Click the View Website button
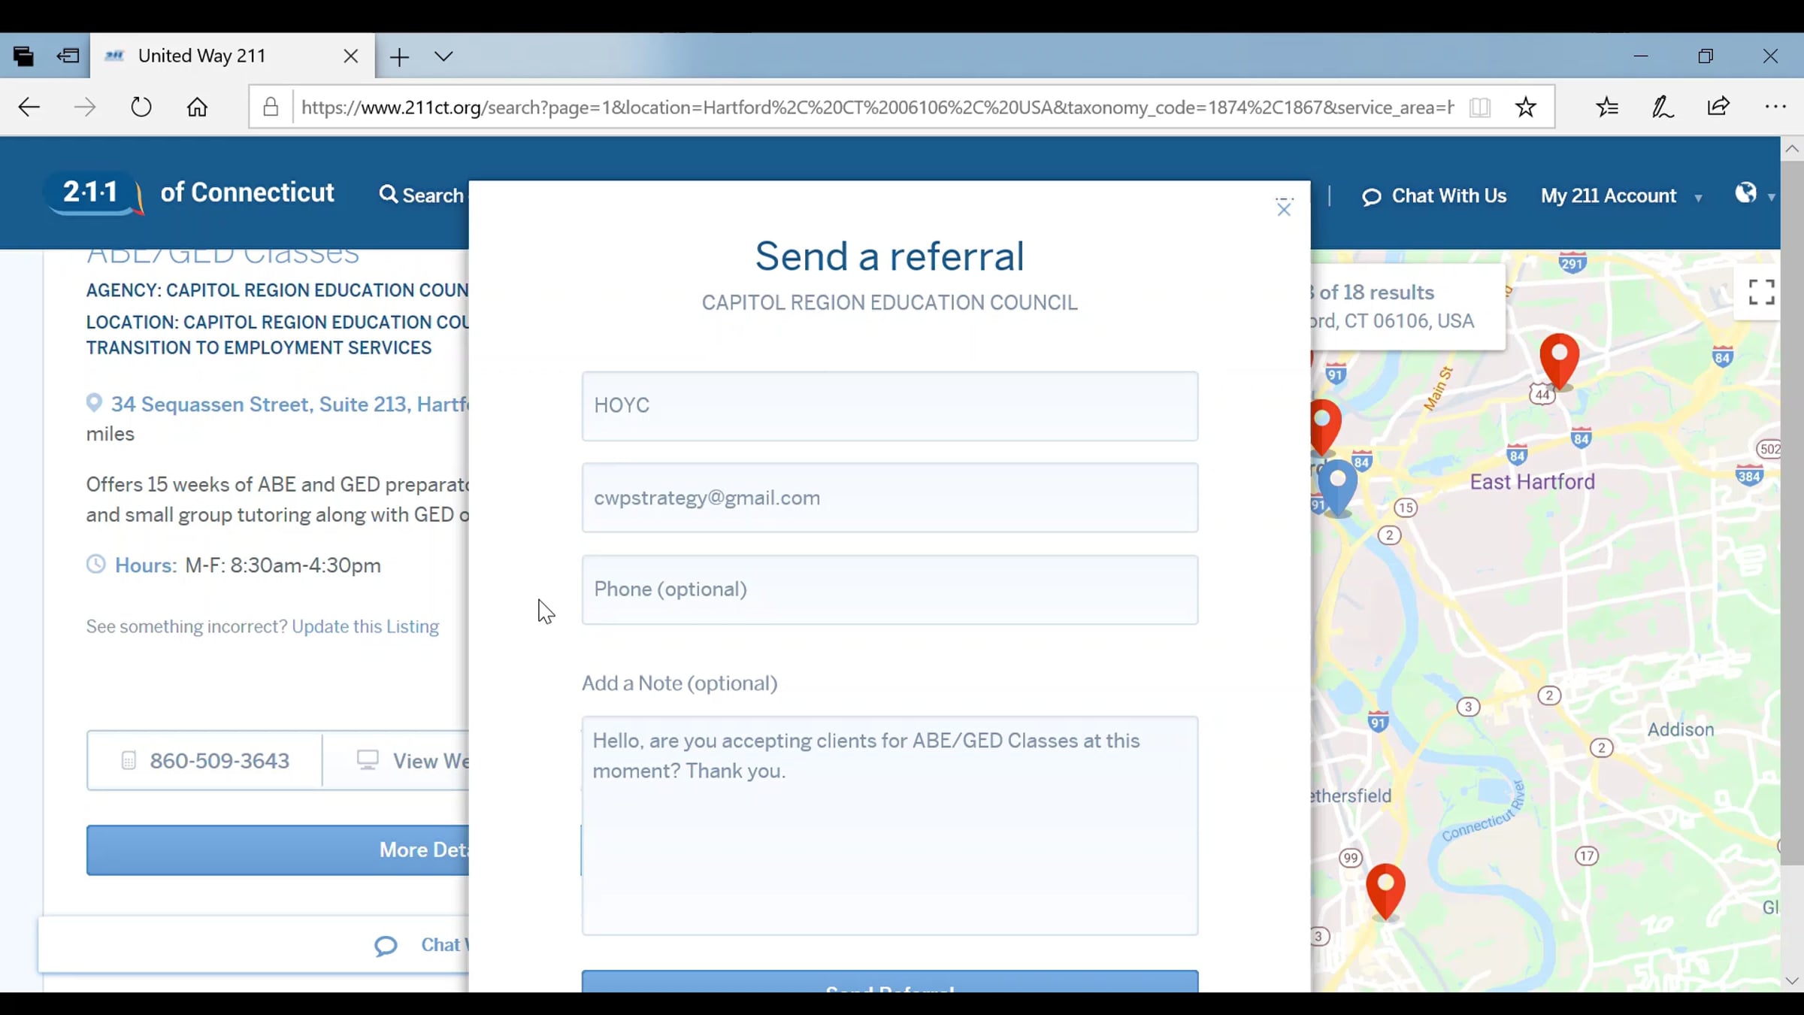1804x1015 pixels. pyautogui.click(x=397, y=761)
